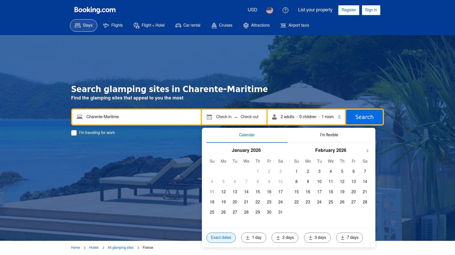The height and width of the screenshot is (255, 455).
Task: Go to next month with the arrow
Action: [367, 151]
